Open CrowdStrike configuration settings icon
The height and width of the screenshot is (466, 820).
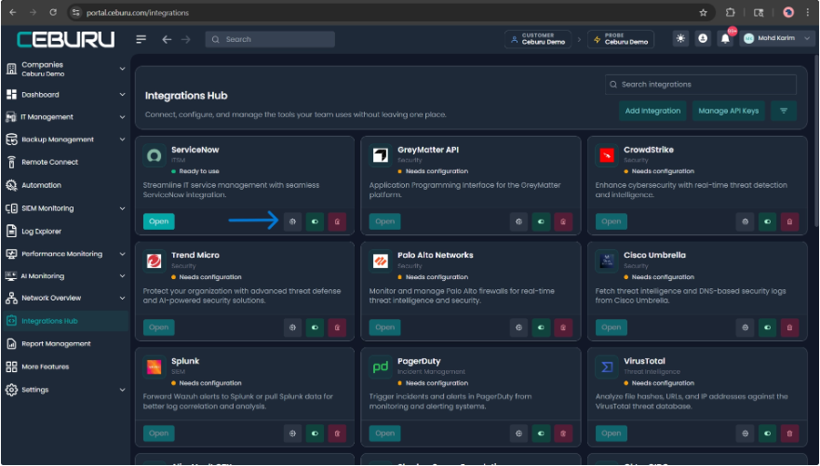point(746,221)
